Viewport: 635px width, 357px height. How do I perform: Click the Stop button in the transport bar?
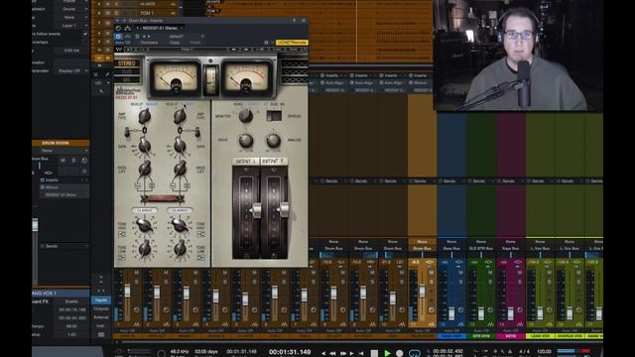tap(374, 353)
